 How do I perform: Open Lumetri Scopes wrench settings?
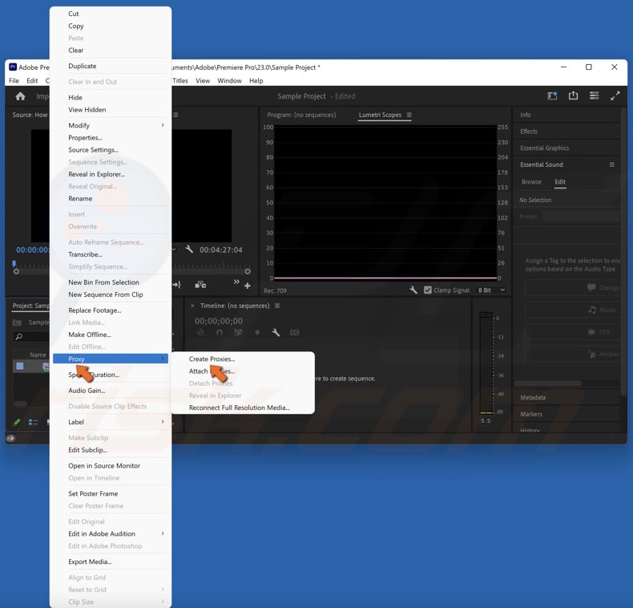413,290
